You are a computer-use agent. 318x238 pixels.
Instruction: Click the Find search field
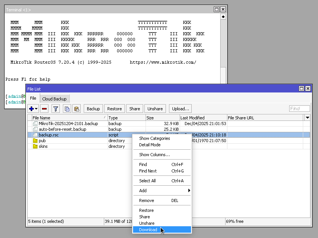299,109
